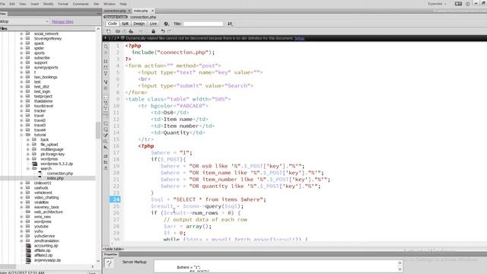
Task: Click the Manage Sites link
Action: tap(62, 21)
